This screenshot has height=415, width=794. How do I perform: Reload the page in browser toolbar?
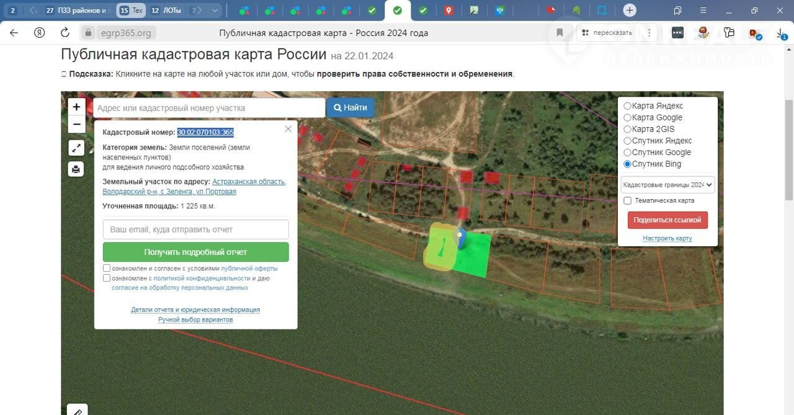tap(63, 33)
